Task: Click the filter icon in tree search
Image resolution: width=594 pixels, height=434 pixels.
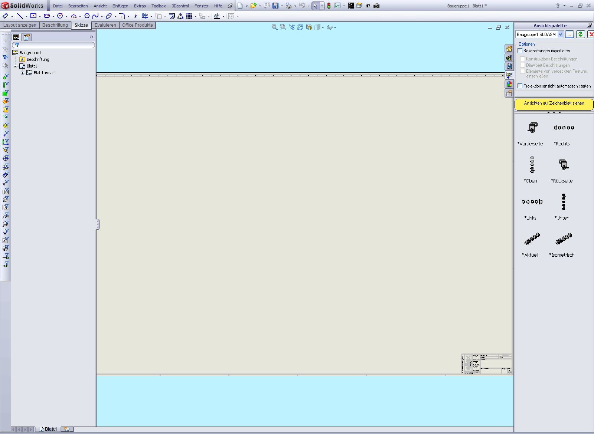Action: pos(17,45)
